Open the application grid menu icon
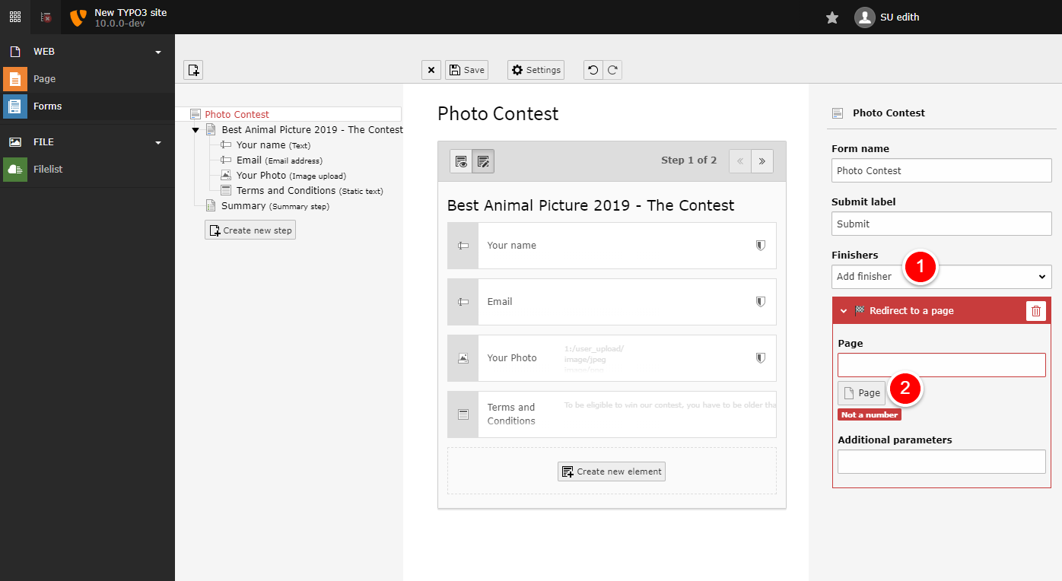 tap(15, 17)
